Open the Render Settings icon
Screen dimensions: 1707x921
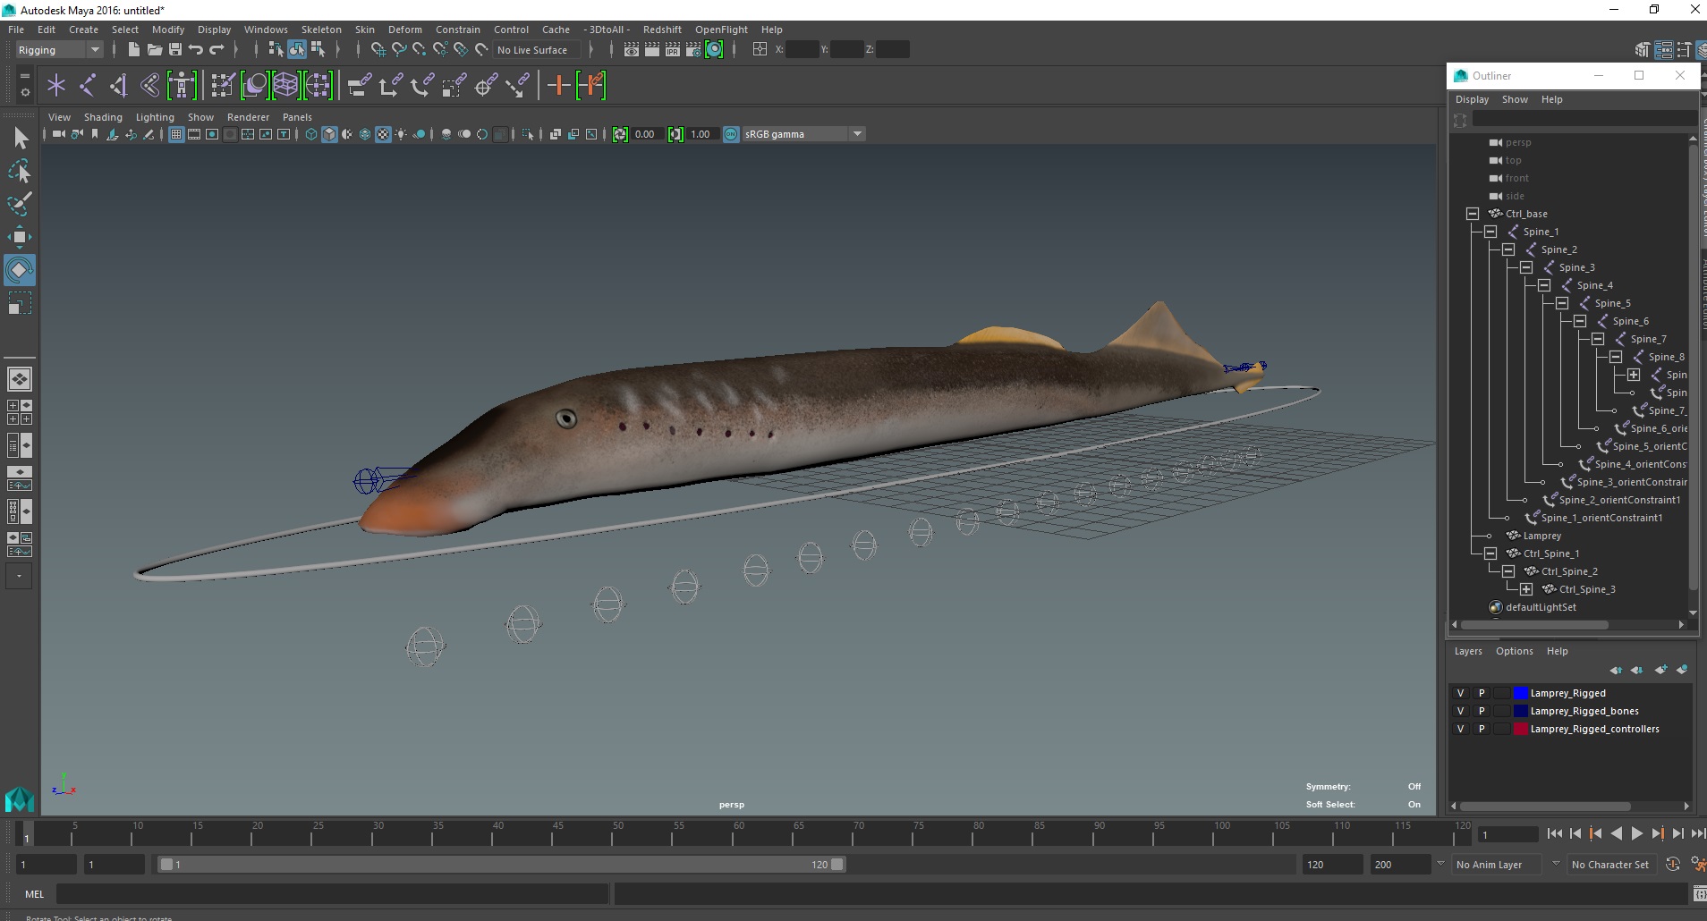click(693, 50)
